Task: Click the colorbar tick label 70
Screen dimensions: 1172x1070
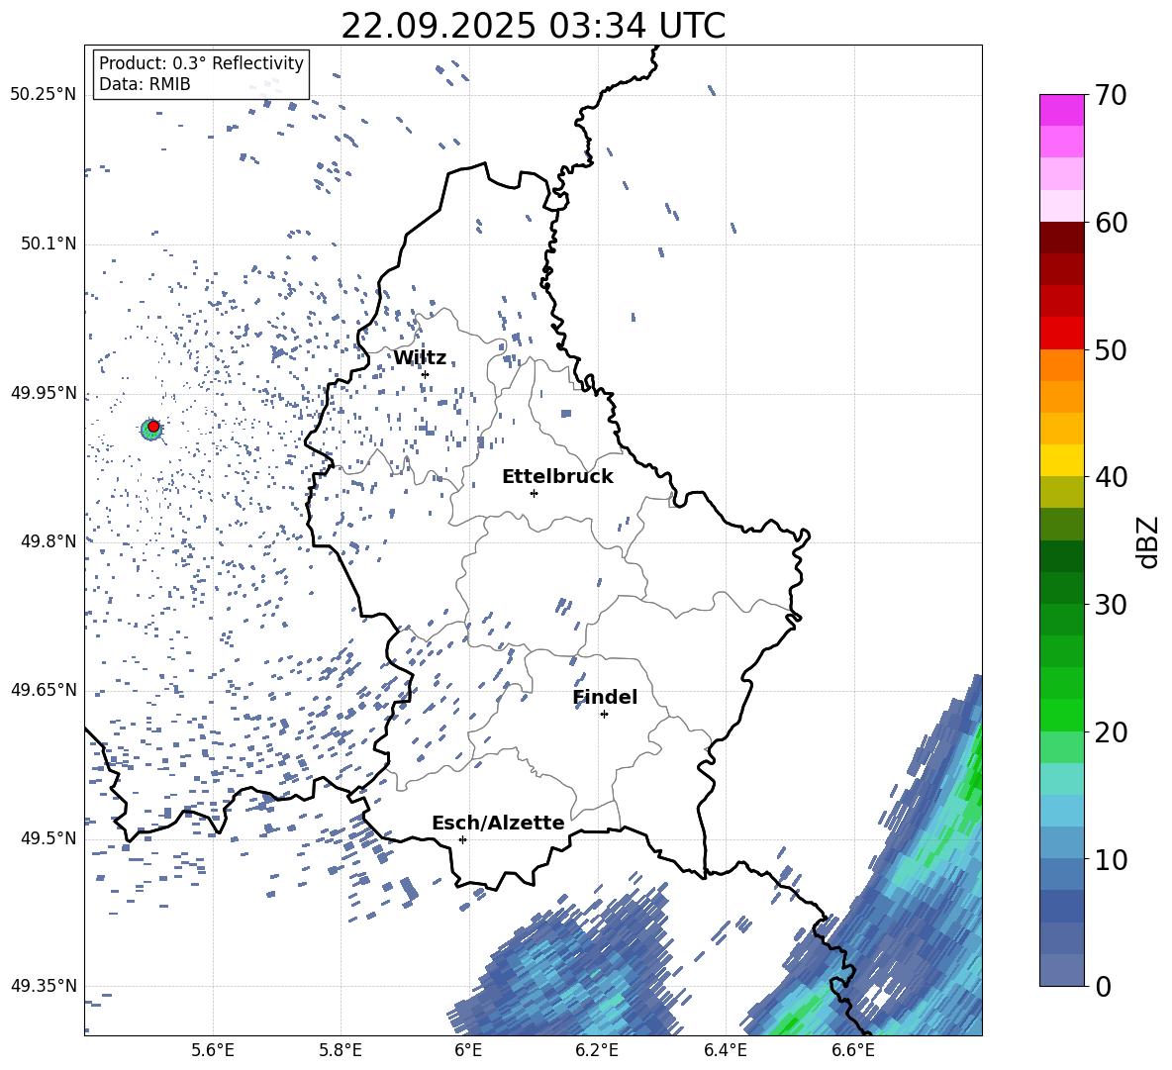Action: coord(1112,96)
